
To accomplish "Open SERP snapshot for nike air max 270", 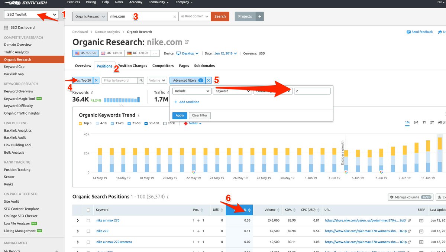I will tap(421, 220).
